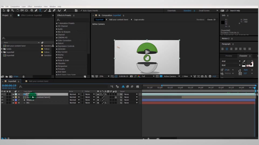Open blending mode dropdown for BG layer
Image resolution: width=259 pixels, height=145 pixels.
(x=74, y=103)
